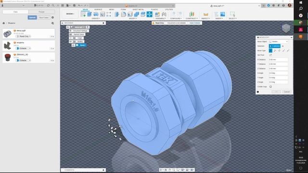Select the Offset Plane tool in Construct
This screenshot has height=173, width=308.
click(x=192, y=14)
